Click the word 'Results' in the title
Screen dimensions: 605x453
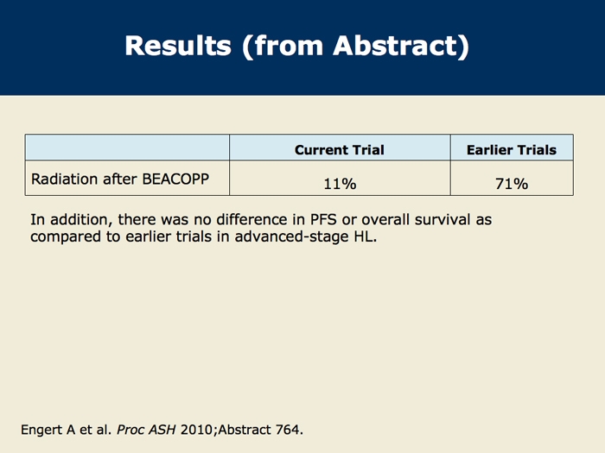point(178,47)
